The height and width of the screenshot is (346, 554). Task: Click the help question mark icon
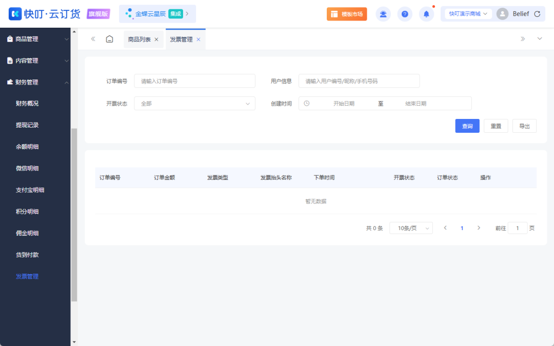pyautogui.click(x=405, y=14)
